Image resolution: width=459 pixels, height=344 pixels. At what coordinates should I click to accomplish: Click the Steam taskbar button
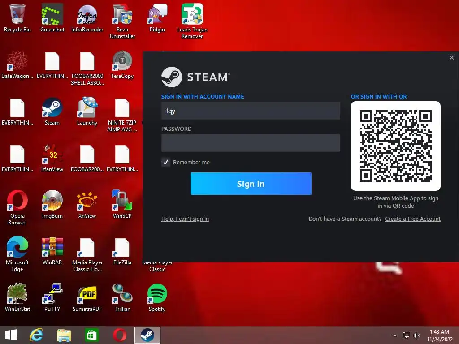click(x=147, y=335)
